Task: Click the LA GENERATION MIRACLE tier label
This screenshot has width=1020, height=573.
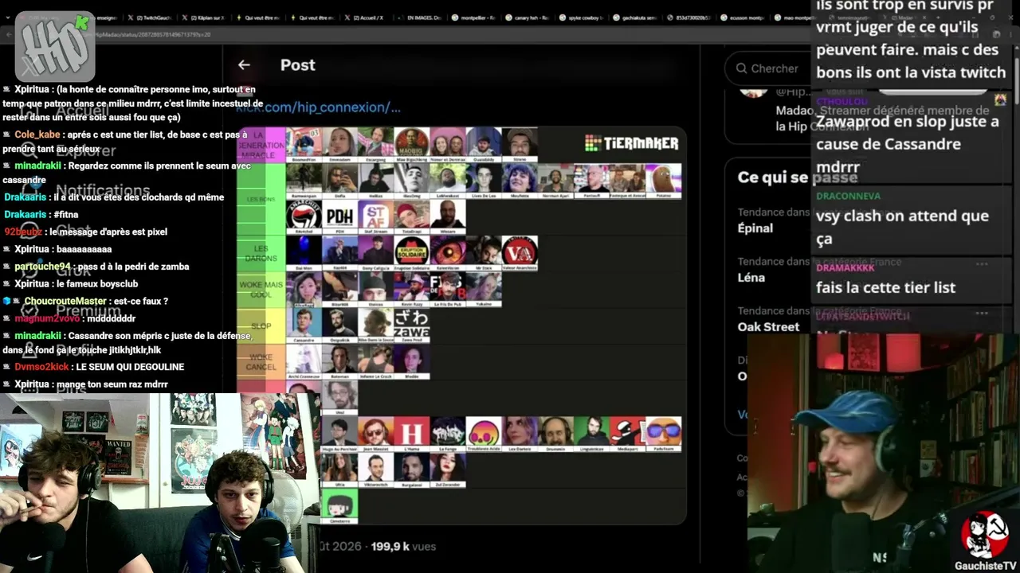Action: tap(261, 145)
